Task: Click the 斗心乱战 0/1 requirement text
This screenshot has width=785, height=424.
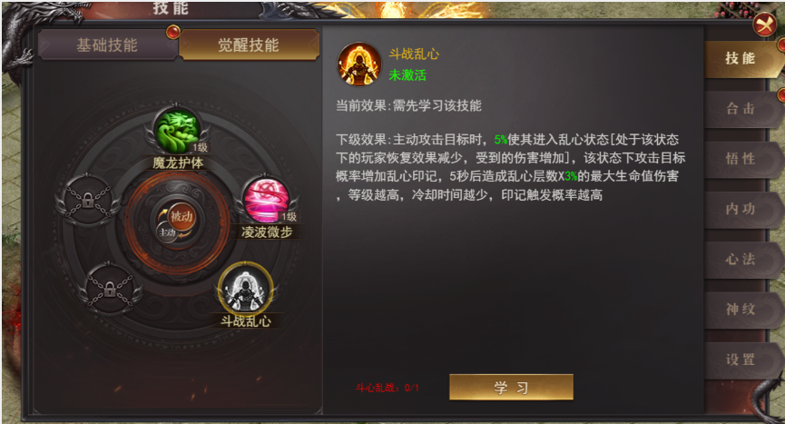Action: [x=387, y=388]
